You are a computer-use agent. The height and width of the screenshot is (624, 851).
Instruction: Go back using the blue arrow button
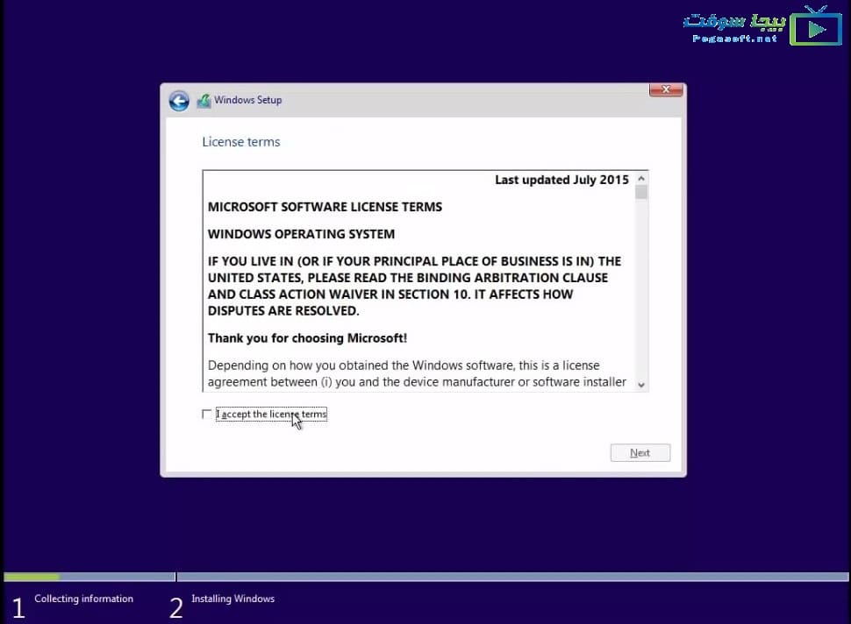point(179,100)
